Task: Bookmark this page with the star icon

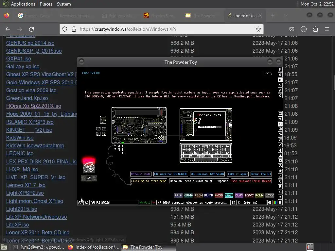Action: [258, 29]
